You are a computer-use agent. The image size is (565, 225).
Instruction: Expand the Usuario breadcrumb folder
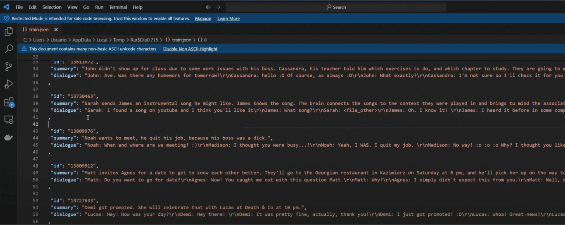(x=58, y=40)
